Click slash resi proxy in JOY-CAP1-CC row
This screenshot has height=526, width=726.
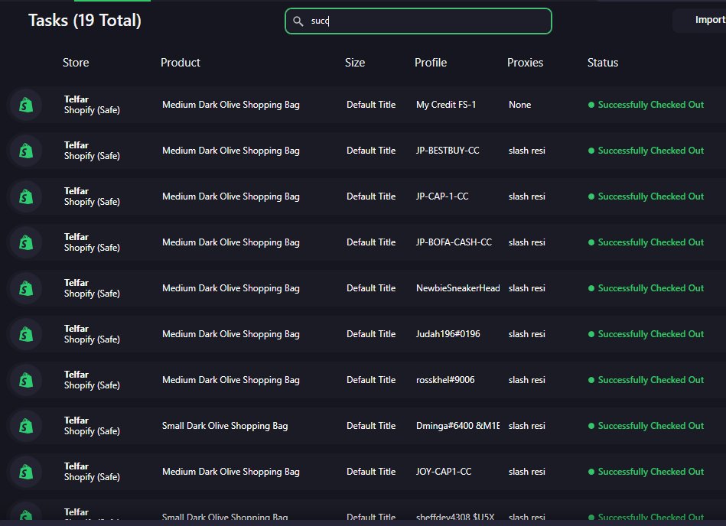527,471
